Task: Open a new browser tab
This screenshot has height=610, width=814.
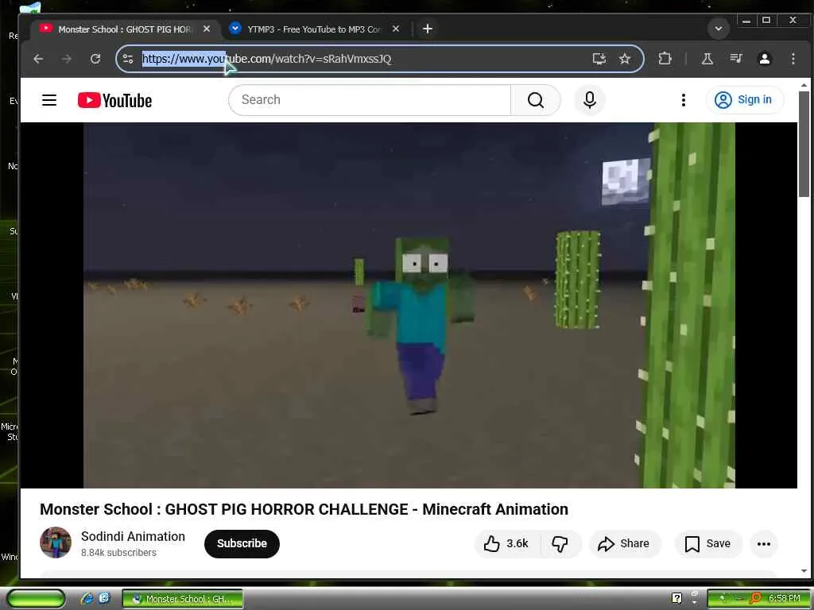Action: [427, 29]
